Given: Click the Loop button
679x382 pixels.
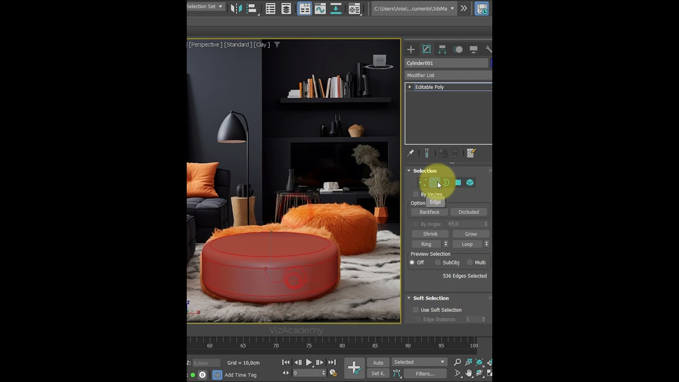Looking at the screenshot, I should point(467,244).
